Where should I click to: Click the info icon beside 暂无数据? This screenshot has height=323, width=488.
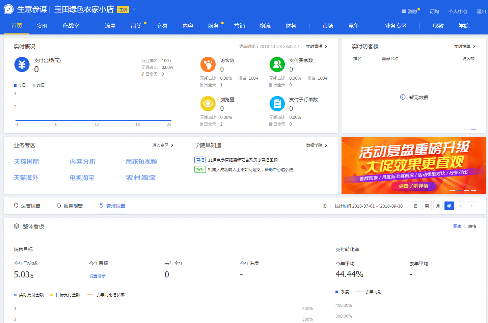[403, 97]
